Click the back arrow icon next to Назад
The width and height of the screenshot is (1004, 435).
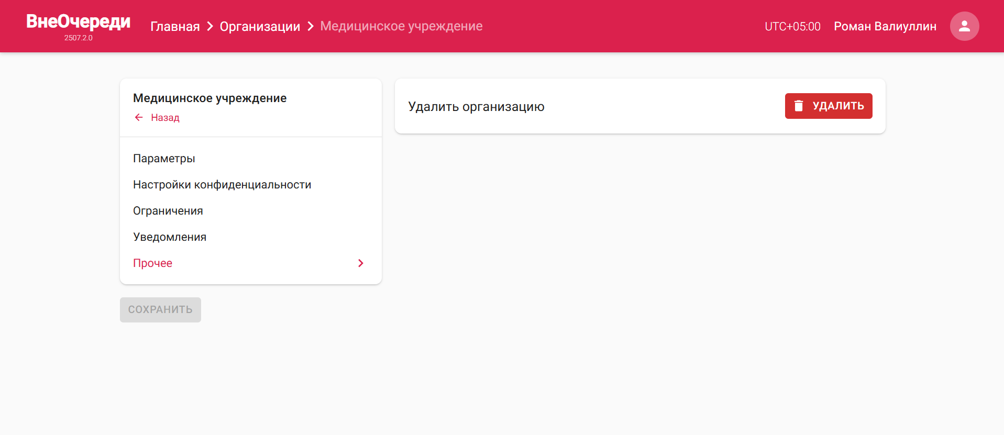[x=139, y=117]
